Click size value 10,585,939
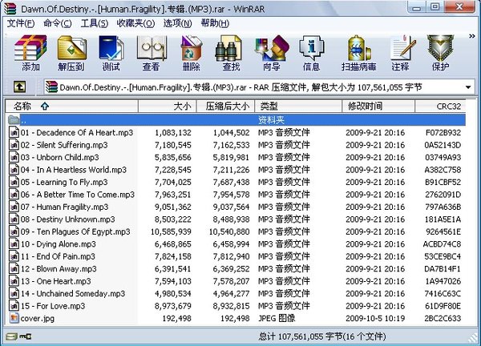Image resolution: width=481 pixels, height=346 pixels. pyautogui.click(x=171, y=231)
